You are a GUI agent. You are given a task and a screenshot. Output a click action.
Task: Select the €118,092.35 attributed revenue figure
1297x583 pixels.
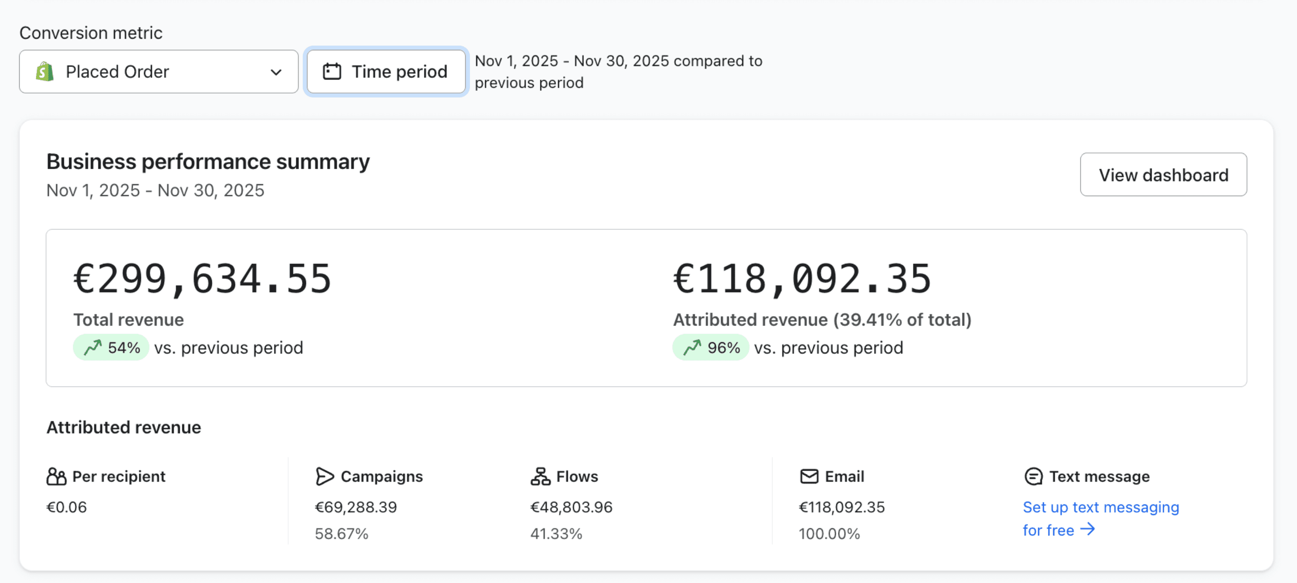pos(802,279)
